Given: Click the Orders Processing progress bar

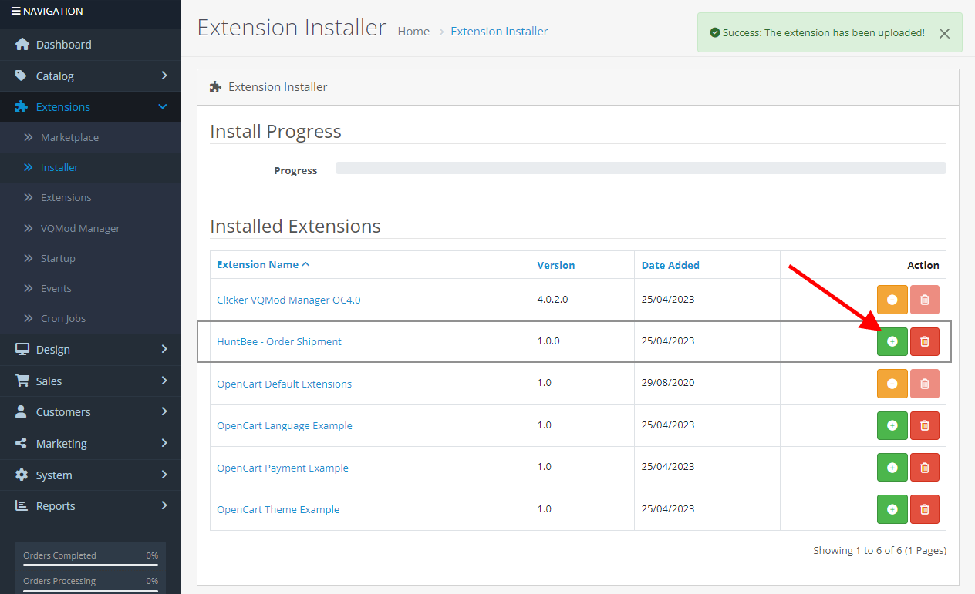Looking at the screenshot, I should [90, 591].
